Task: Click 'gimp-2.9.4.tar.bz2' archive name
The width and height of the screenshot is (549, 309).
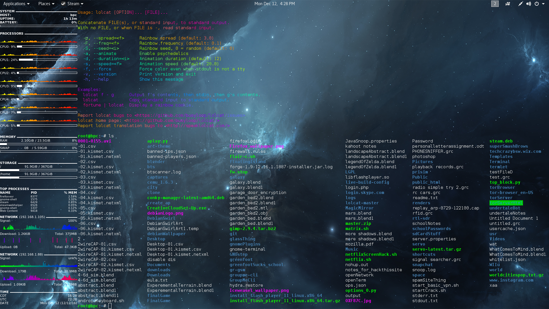Action: pyautogui.click(x=253, y=229)
